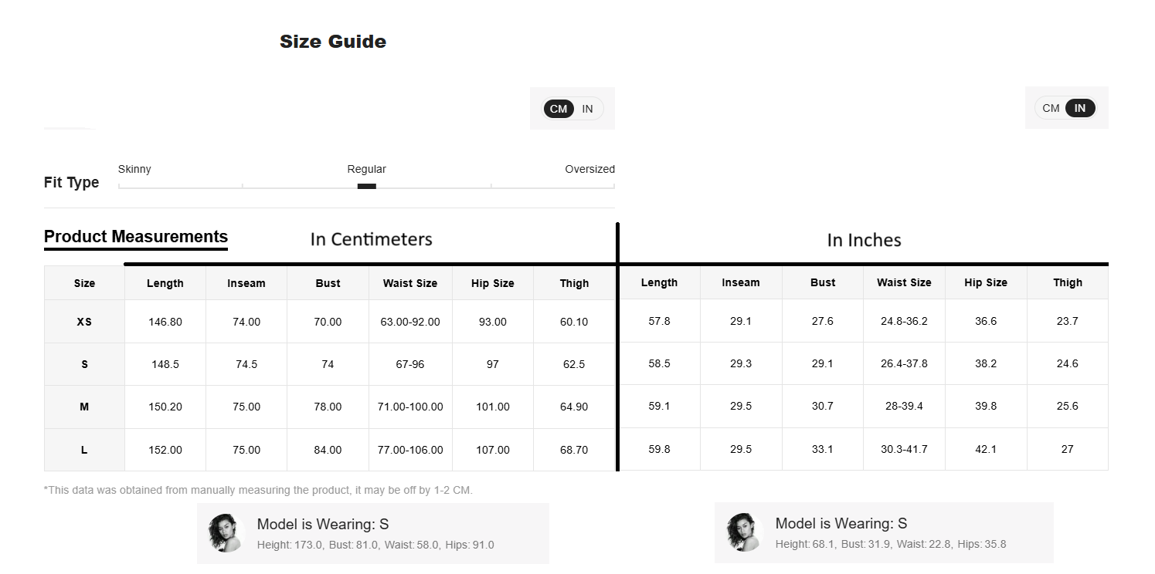The image size is (1155, 574).
Task: Click the Skinny fit type label
Action: click(x=134, y=169)
